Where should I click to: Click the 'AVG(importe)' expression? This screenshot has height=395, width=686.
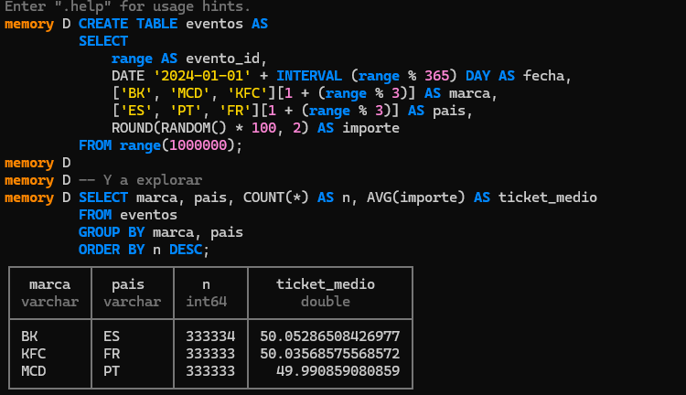[415, 197]
